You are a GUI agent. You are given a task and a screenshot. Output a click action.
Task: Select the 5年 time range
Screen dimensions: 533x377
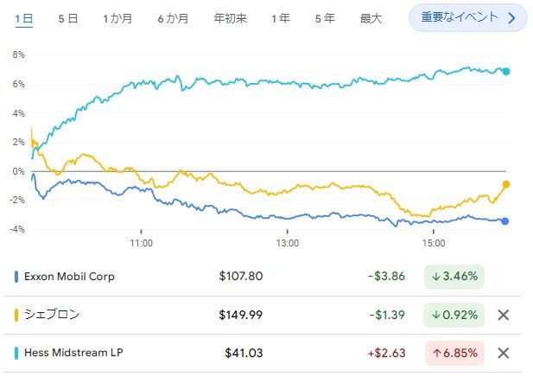click(325, 17)
